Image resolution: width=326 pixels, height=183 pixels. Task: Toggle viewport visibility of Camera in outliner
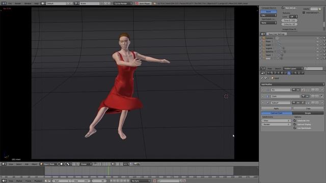coord(317,38)
